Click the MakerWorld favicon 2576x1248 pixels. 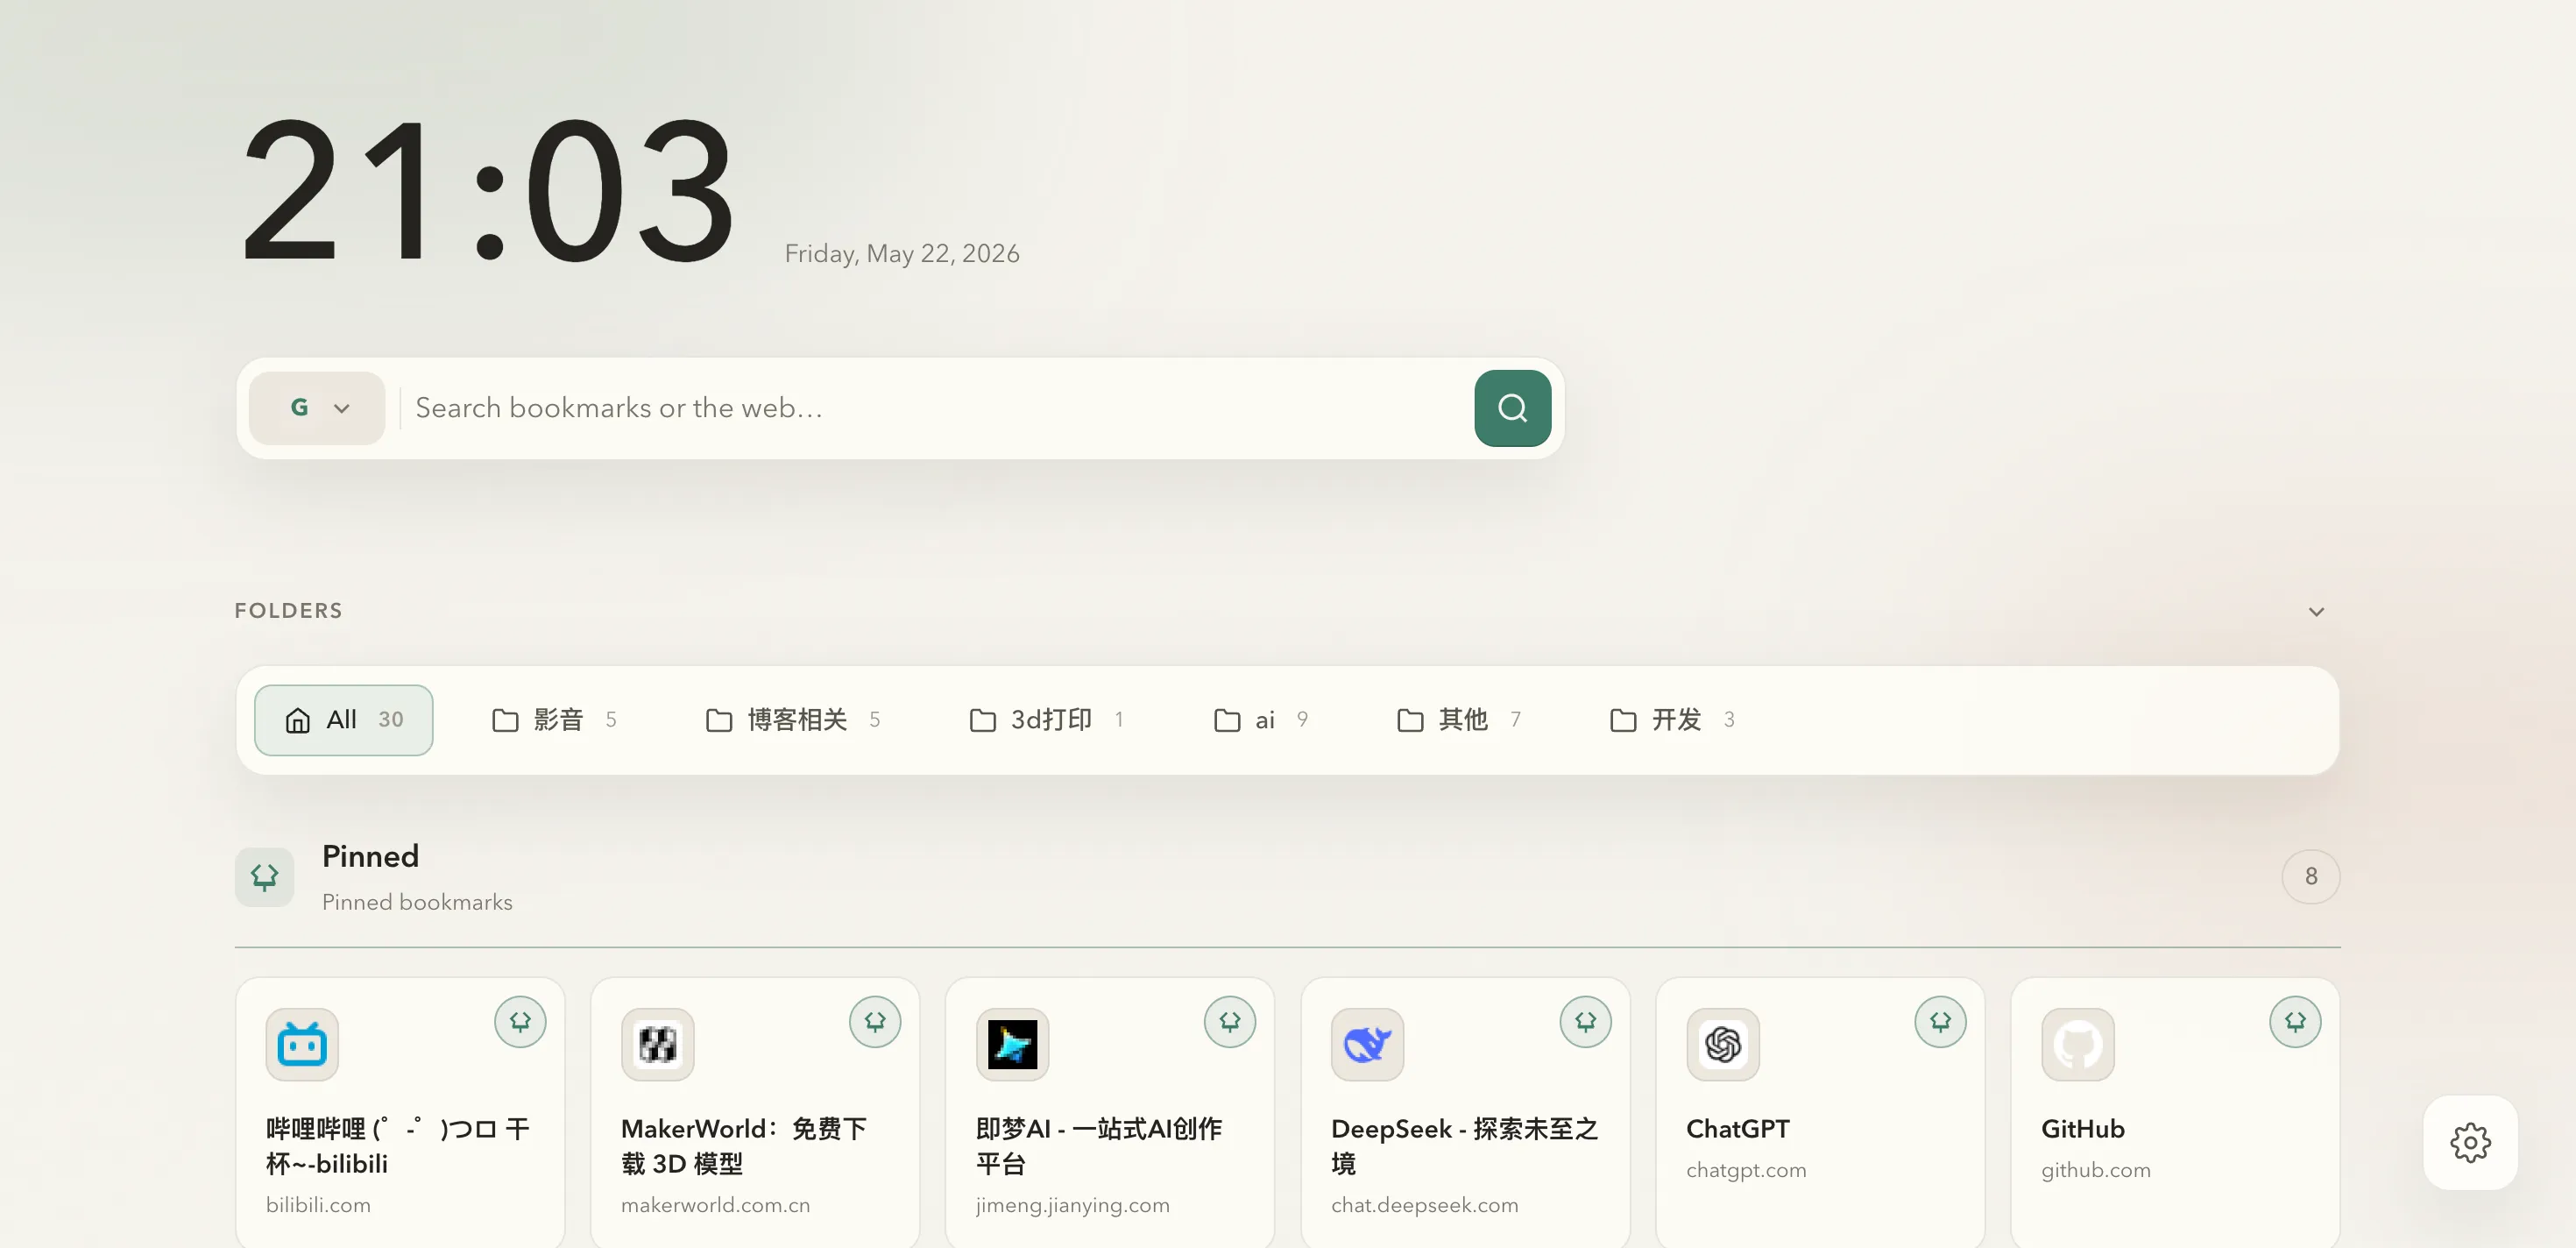[657, 1044]
